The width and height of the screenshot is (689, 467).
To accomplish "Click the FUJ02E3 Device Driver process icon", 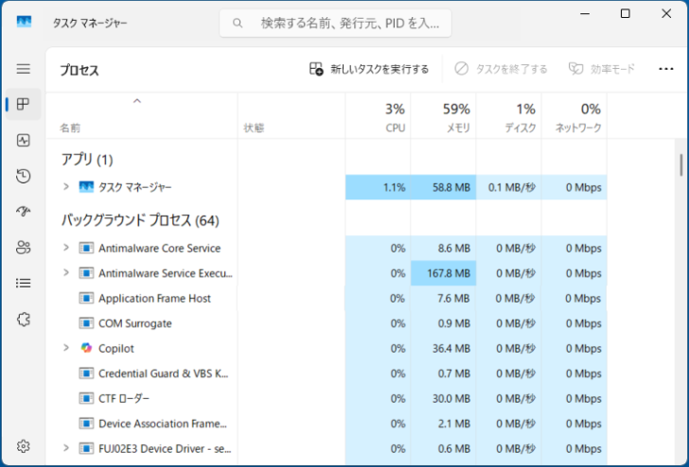I will pyautogui.click(x=86, y=448).
